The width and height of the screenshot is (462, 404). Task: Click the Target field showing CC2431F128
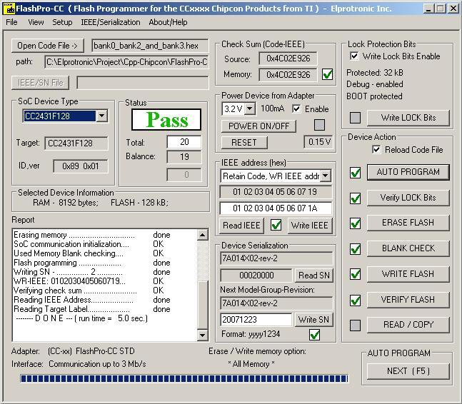pos(76,143)
